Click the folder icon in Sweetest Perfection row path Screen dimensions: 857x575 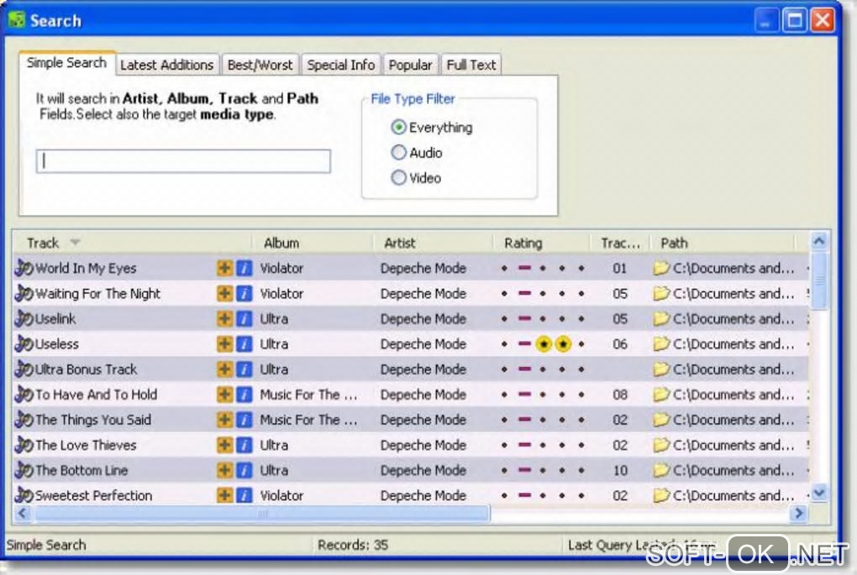click(x=661, y=495)
